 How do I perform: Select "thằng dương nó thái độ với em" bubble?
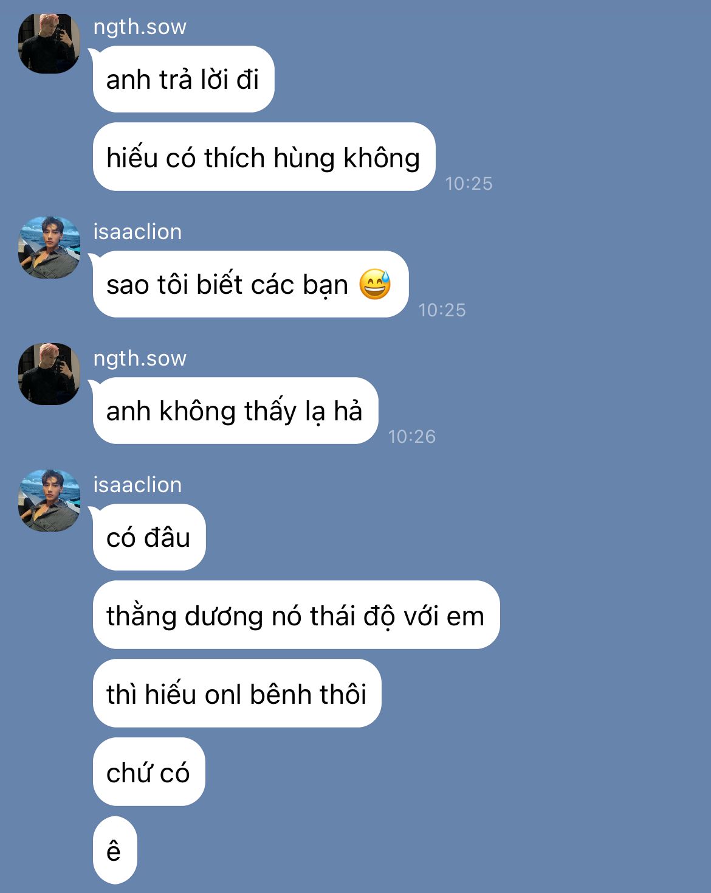297,615
